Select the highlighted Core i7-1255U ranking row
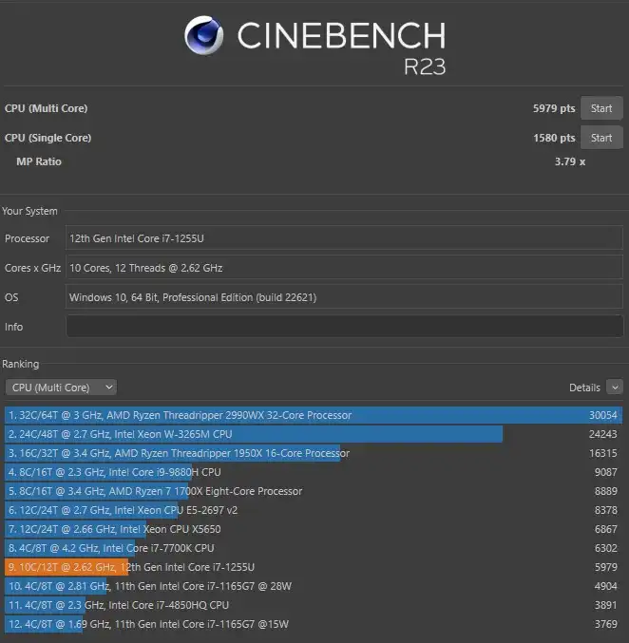 point(314,567)
